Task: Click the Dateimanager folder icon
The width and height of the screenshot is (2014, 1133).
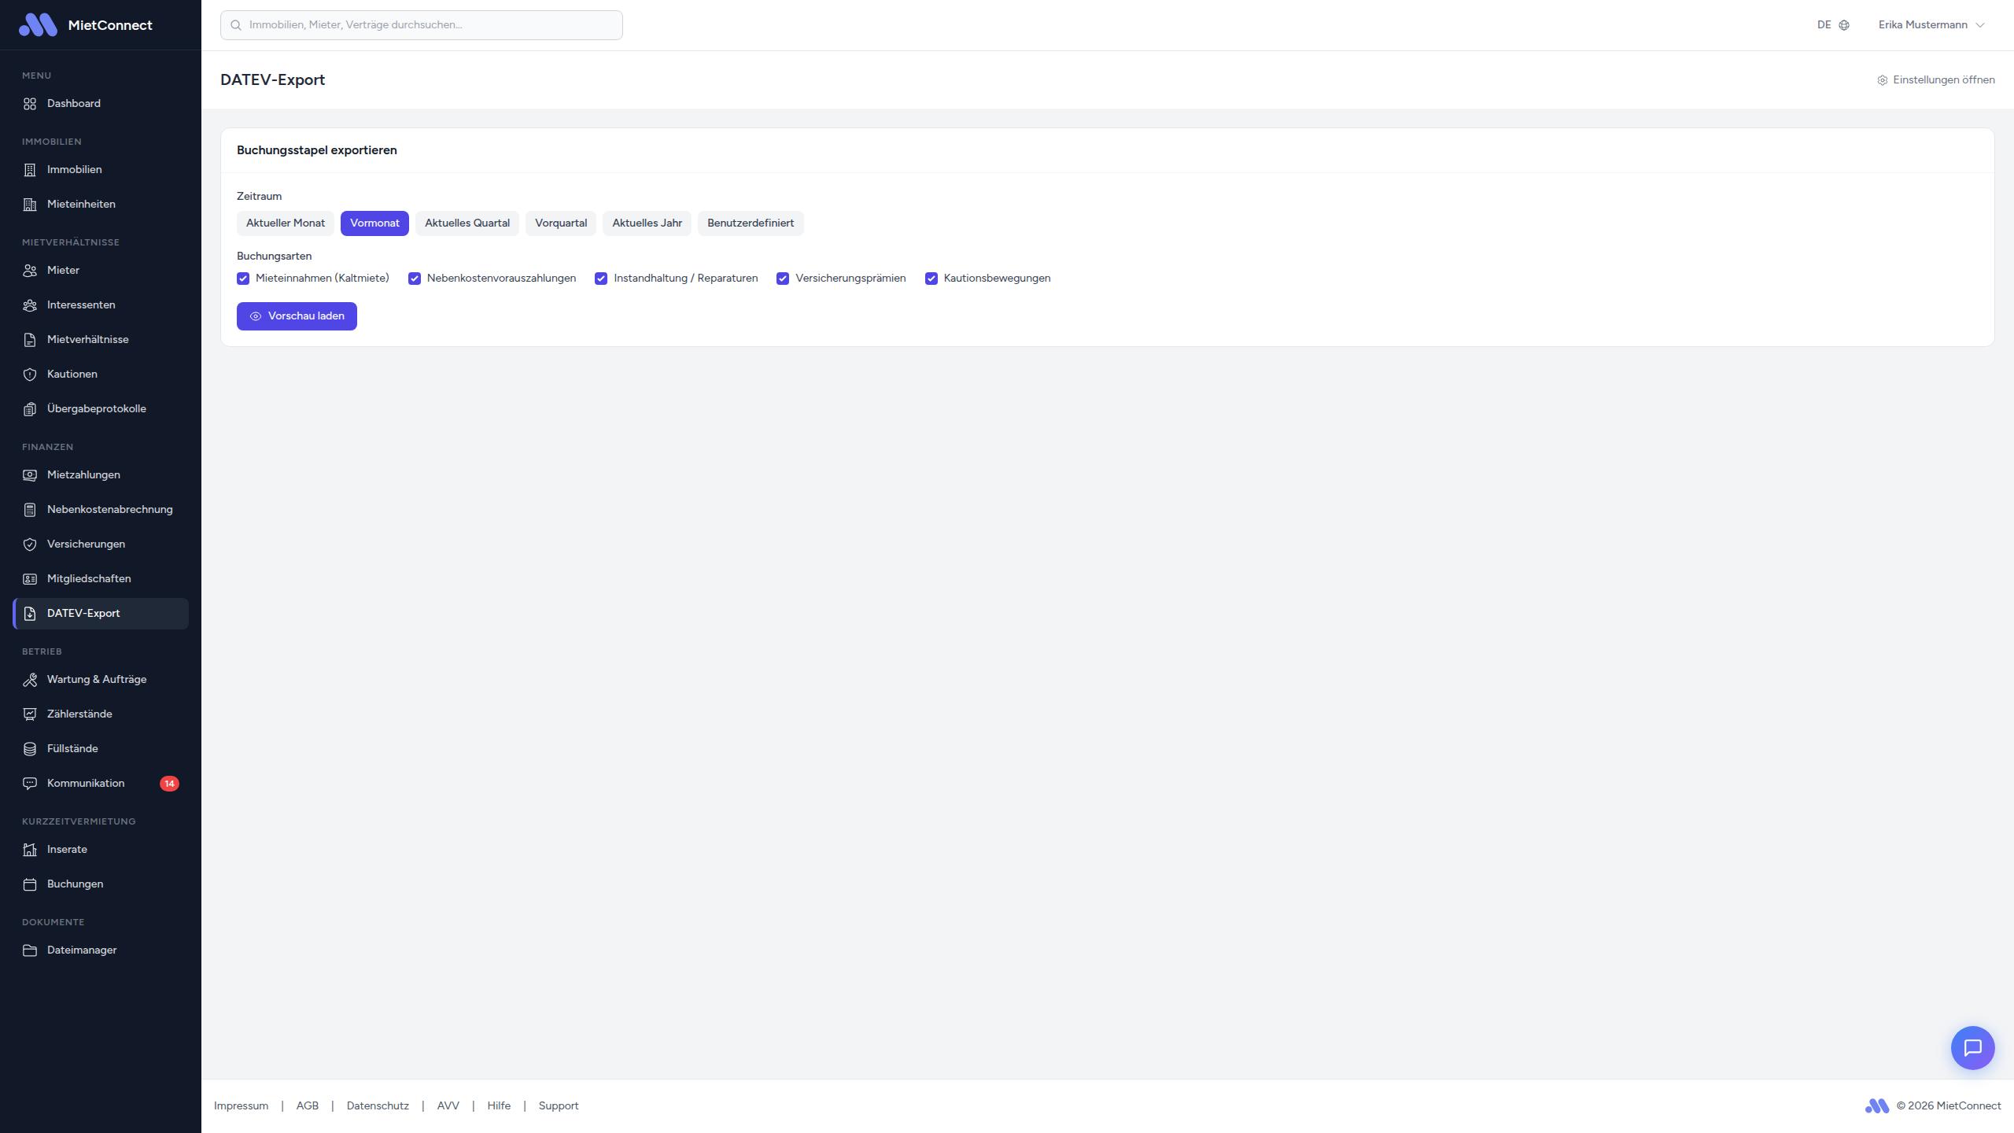Action: [30, 950]
